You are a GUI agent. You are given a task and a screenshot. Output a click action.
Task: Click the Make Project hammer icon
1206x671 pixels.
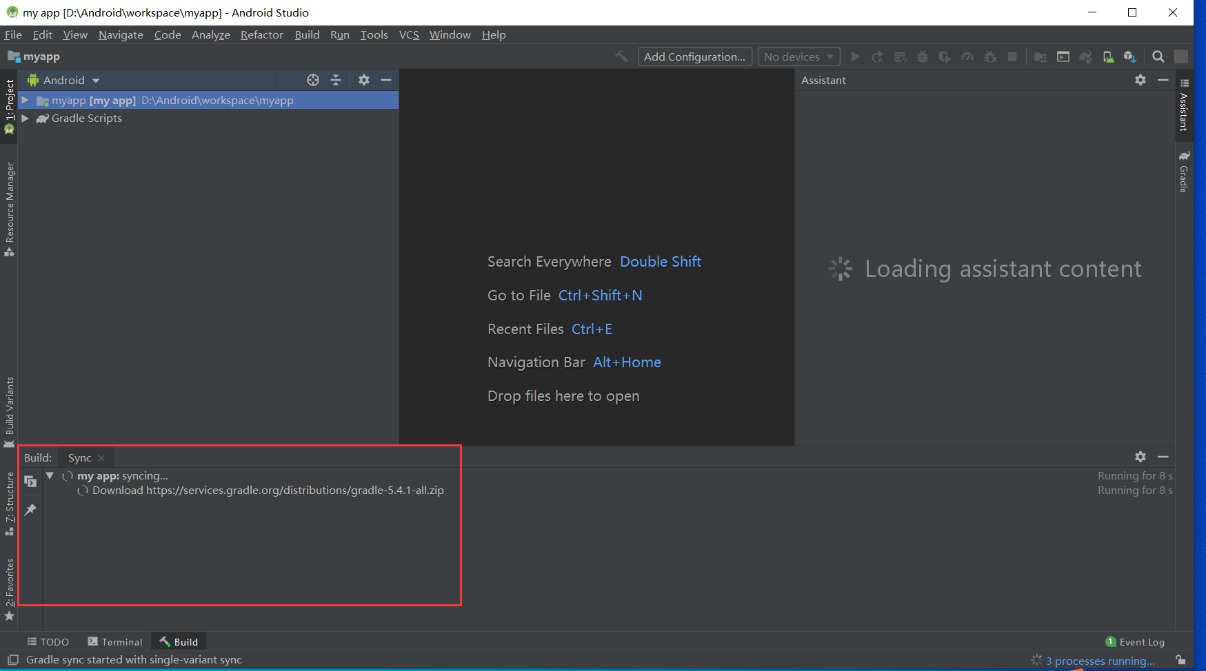point(621,56)
